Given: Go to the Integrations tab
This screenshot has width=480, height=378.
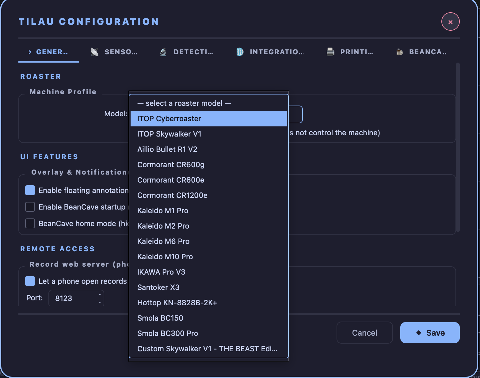Looking at the screenshot, I should point(270,52).
